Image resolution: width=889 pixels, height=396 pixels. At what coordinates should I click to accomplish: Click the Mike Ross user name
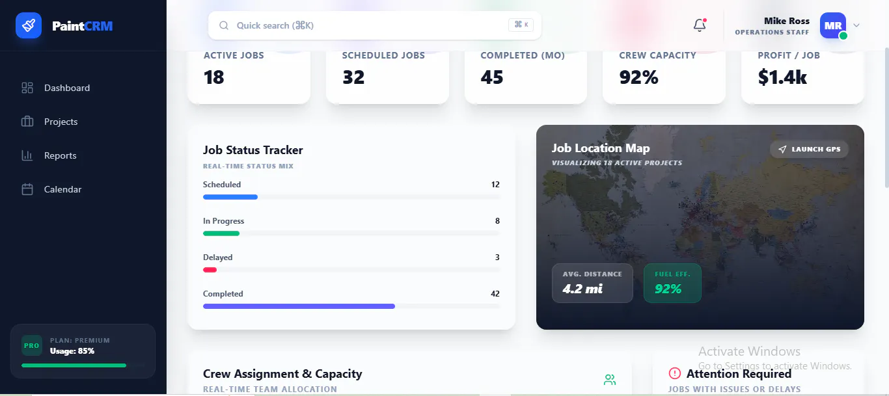tap(787, 21)
